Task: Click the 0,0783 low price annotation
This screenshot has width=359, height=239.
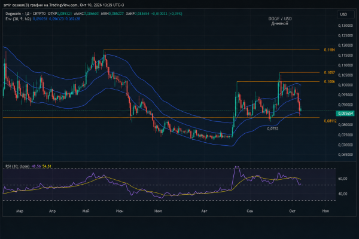Action: 273,128
